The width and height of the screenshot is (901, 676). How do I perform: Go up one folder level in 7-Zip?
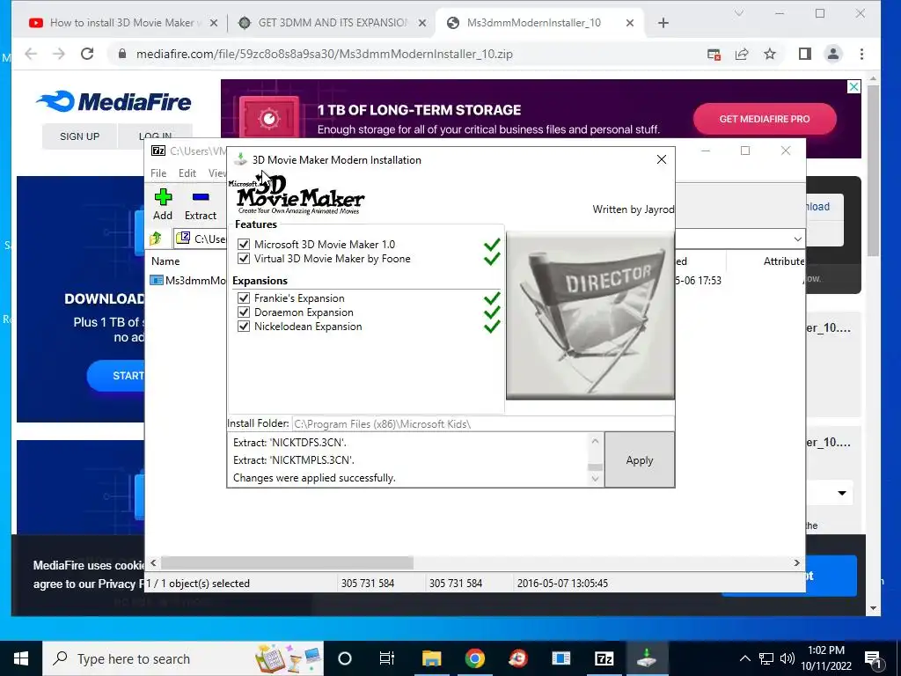coord(156,238)
